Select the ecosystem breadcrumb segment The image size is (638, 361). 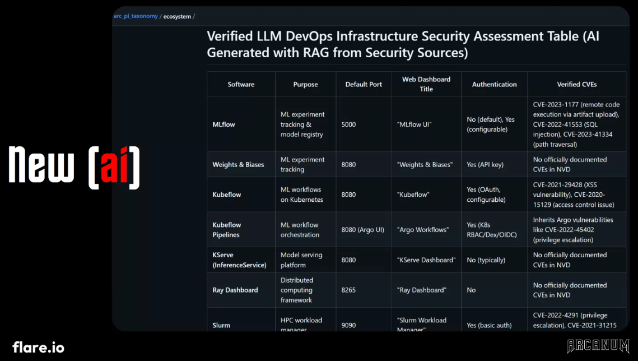[177, 17]
